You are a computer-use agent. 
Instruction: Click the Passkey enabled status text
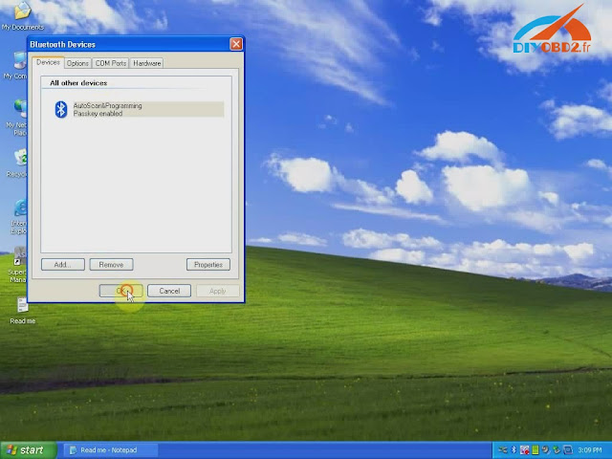coord(98,114)
